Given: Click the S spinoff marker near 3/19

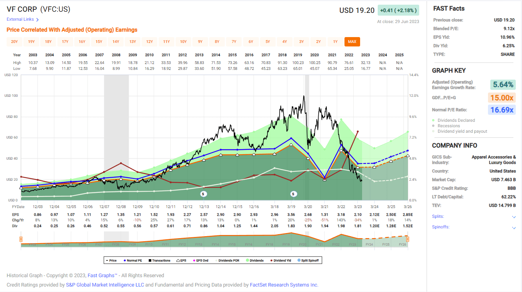Looking at the screenshot, I should [x=294, y=194].
